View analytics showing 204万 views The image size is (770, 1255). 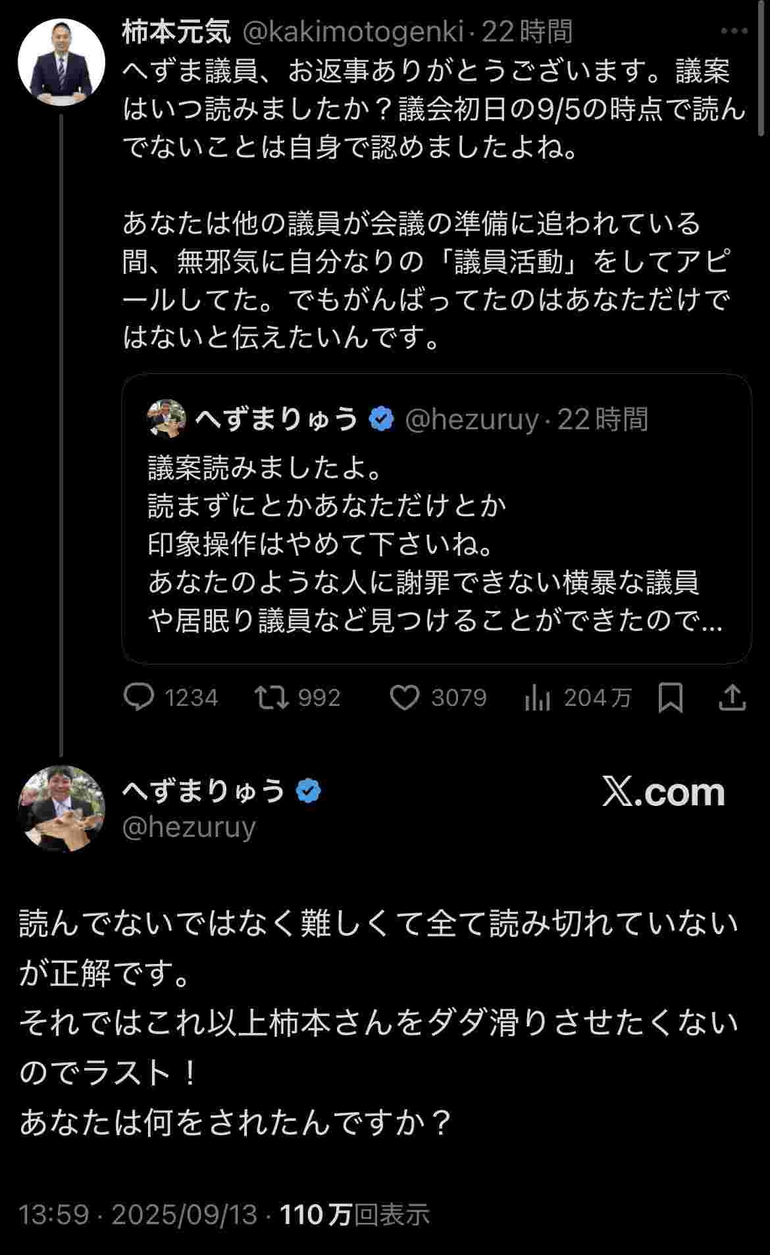coord(538,697)
